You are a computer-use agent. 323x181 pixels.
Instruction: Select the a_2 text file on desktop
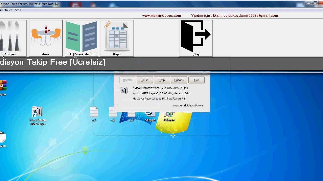pos(113,114)
